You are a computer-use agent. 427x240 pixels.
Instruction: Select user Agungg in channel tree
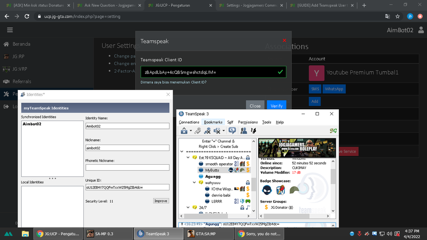tap(213, 176)
